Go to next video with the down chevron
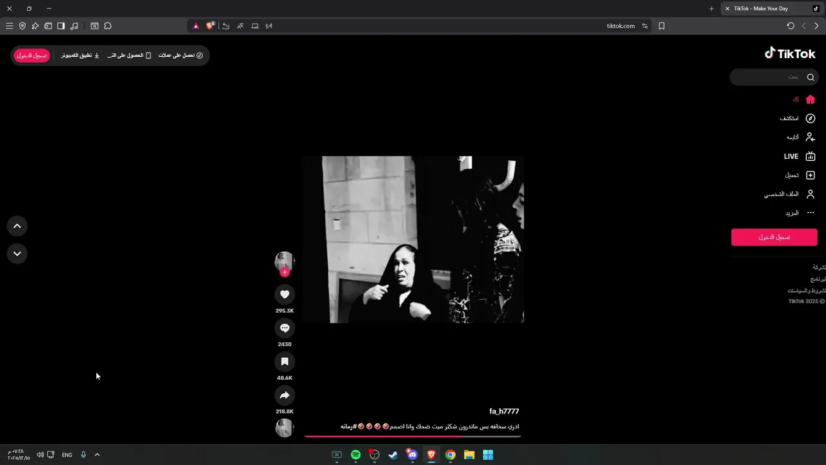 pos(17,253)
